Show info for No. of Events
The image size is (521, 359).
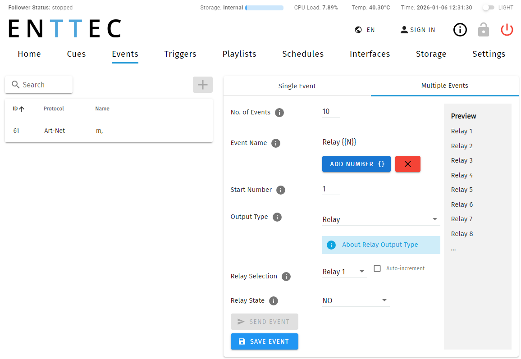(x=279, y=113)
